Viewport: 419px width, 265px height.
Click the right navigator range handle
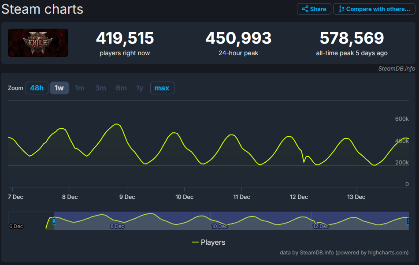[408, 221]
